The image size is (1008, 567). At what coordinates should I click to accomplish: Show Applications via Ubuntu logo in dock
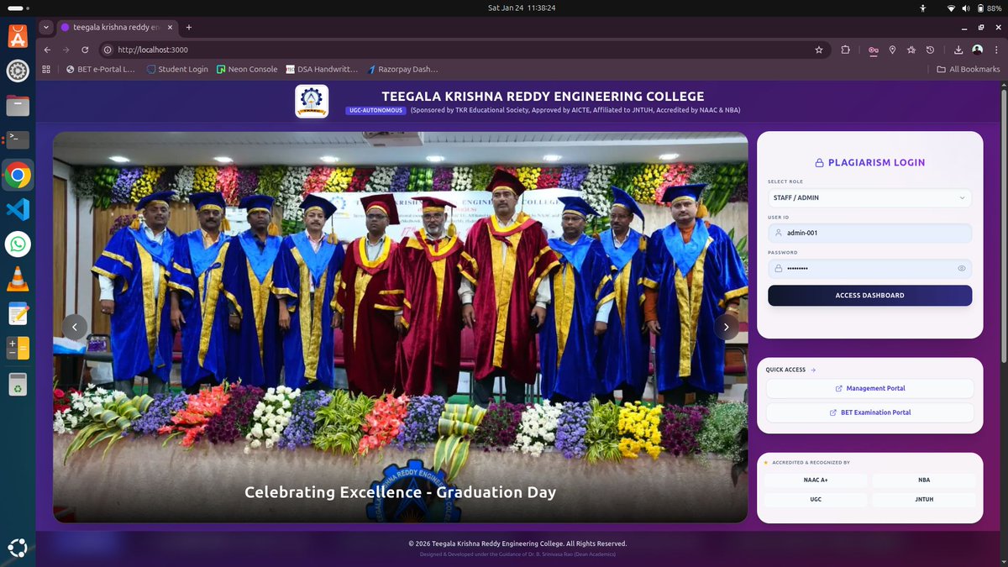pos(18,549)
